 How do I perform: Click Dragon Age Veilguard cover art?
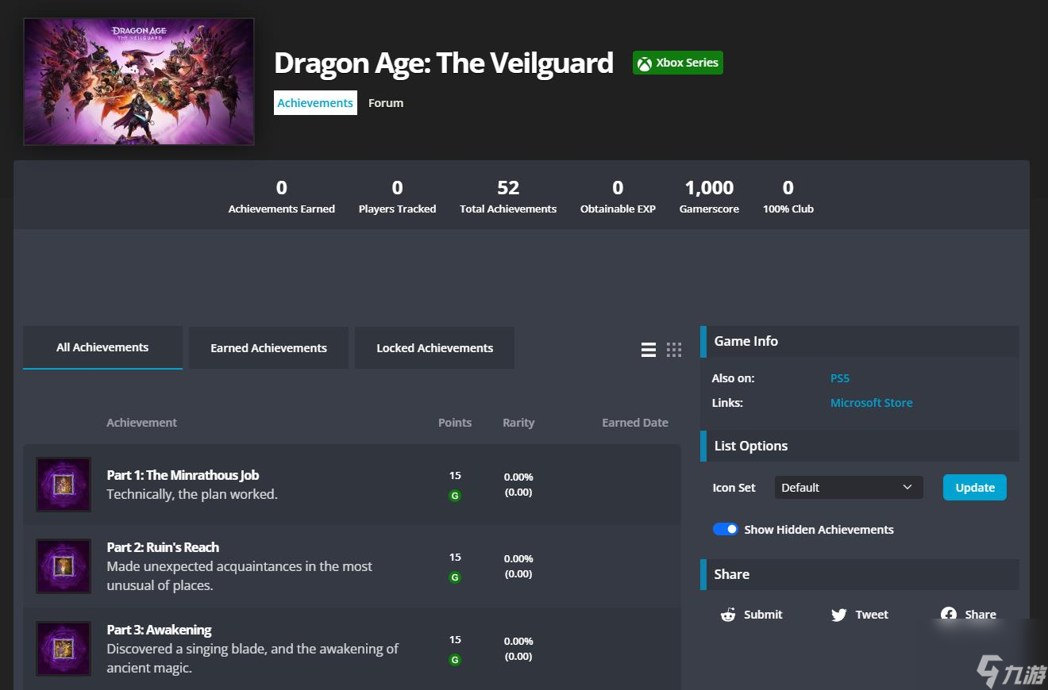click(139, 82)
